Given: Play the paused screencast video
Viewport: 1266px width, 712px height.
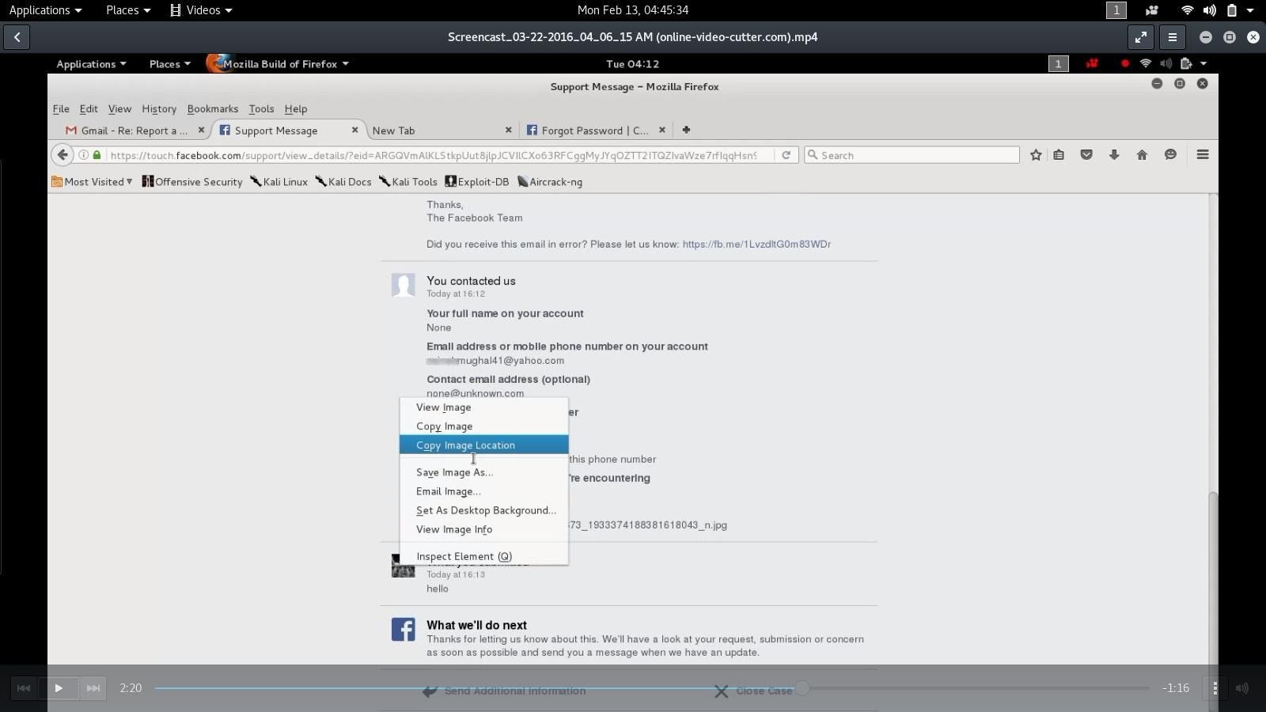Looking at the screenshot, I should click(59, 688).
